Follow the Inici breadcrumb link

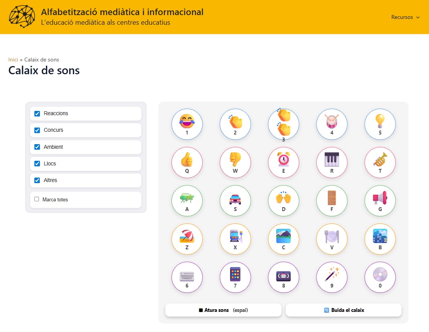point(13,60)
